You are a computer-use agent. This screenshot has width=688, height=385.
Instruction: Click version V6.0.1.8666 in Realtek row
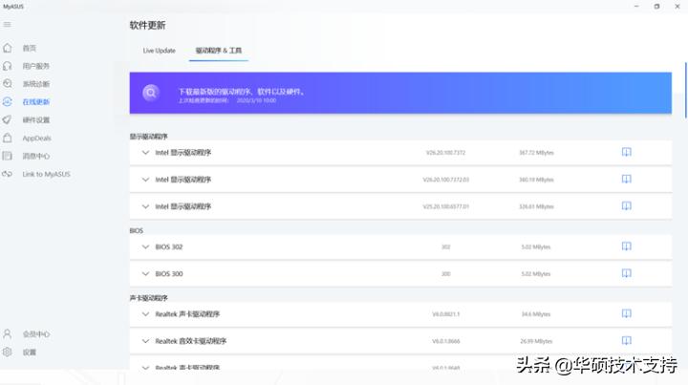coord(446,341)
